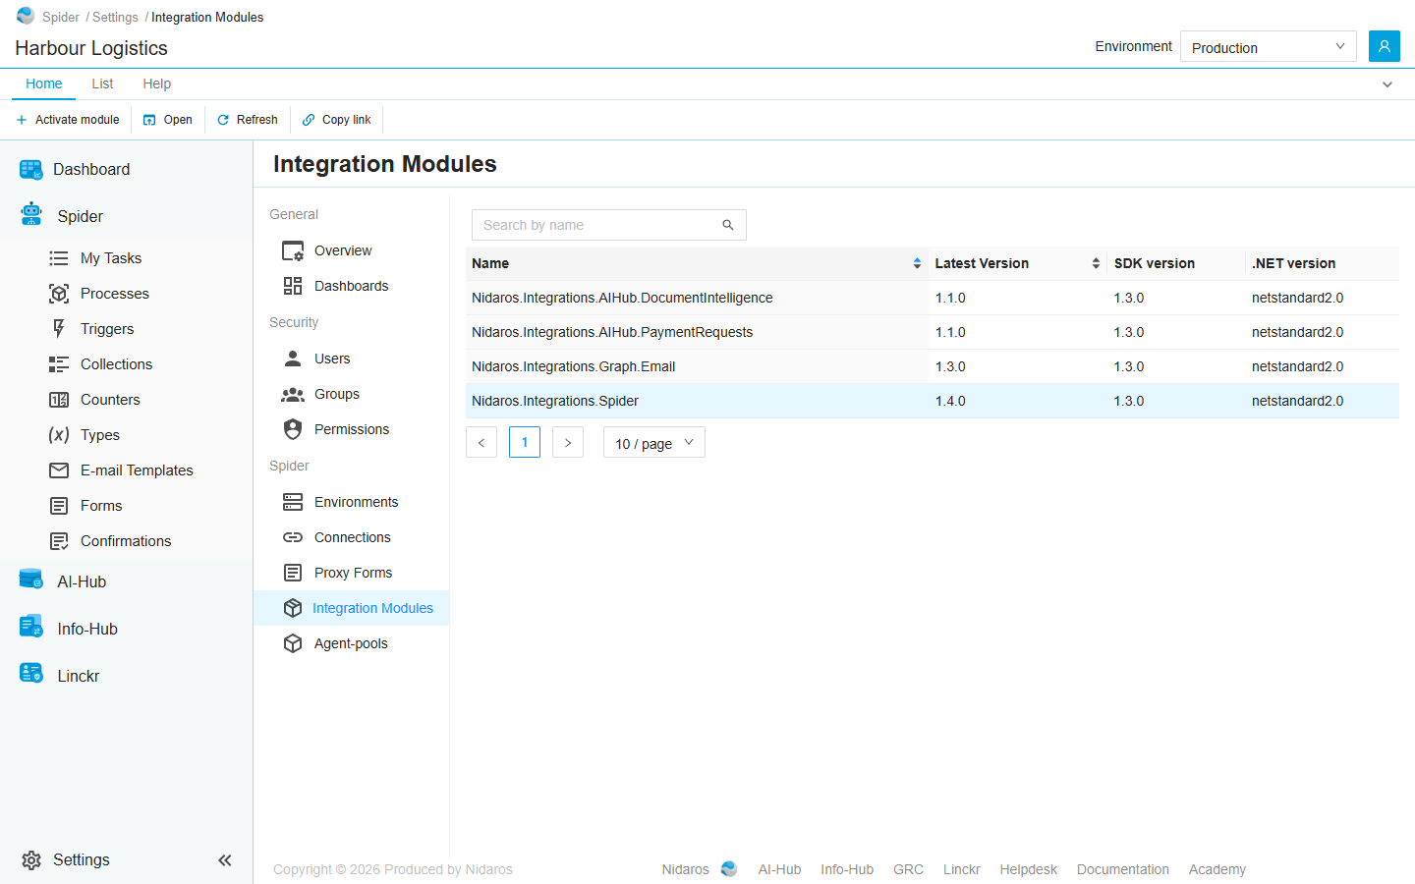Open the My Tasks list icon
The height and width of the screenshot is (884, 1415).
pyautogui.click(x=59, y=258)
